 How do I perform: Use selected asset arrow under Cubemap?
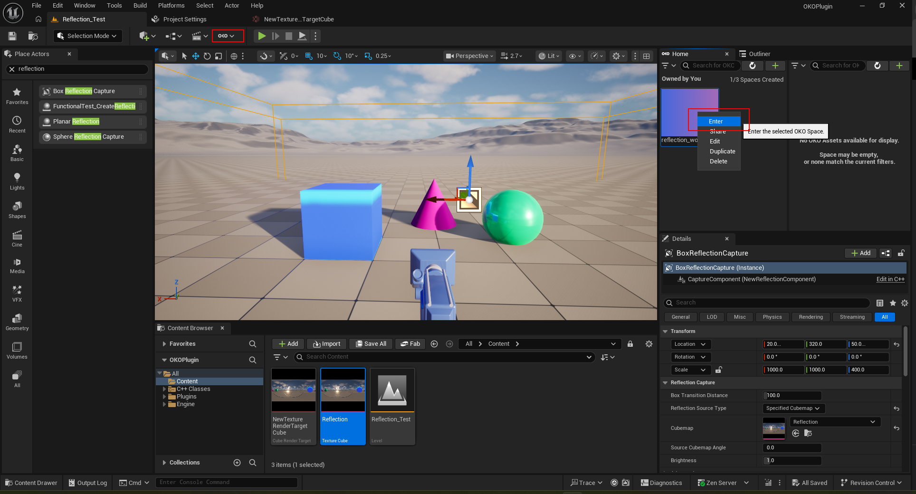pyautogui.click(x=796, y=433)
